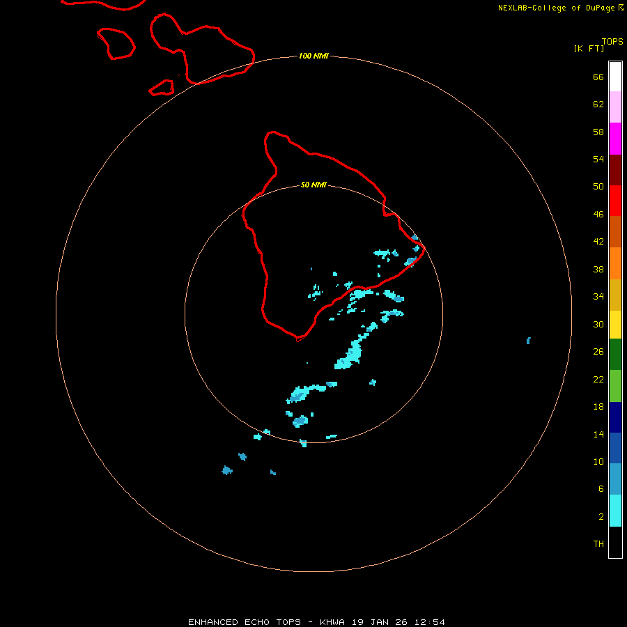
Task: Click the legend value 50
Action: 598,187
